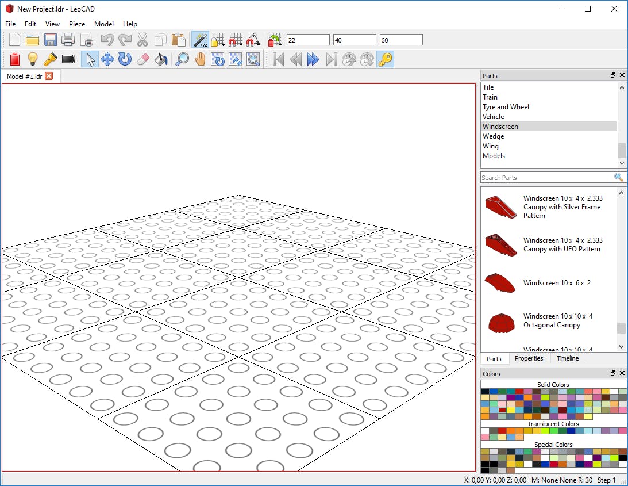Click the light bulb Light tool
Screen dimensions: 628x486
(33, 59)
